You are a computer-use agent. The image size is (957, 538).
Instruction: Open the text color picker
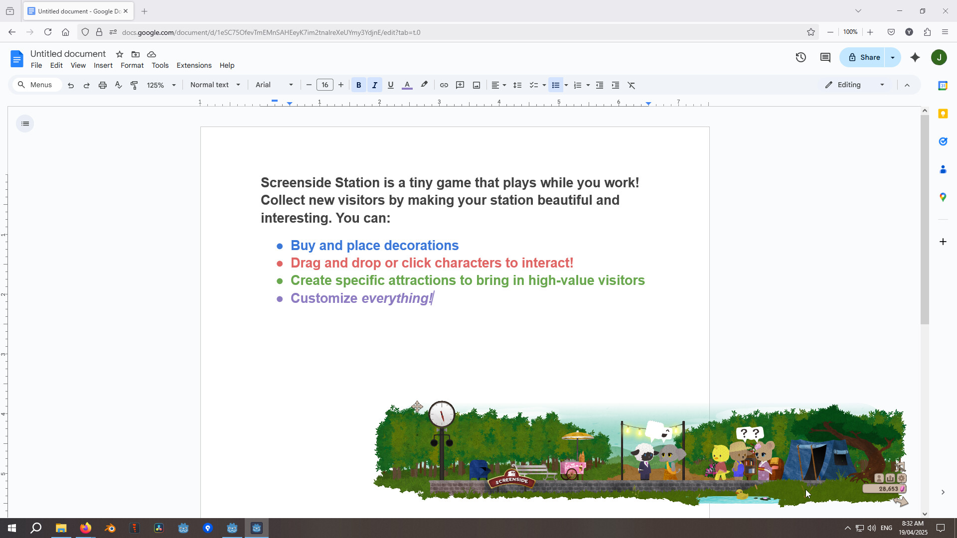pos(407,85)
